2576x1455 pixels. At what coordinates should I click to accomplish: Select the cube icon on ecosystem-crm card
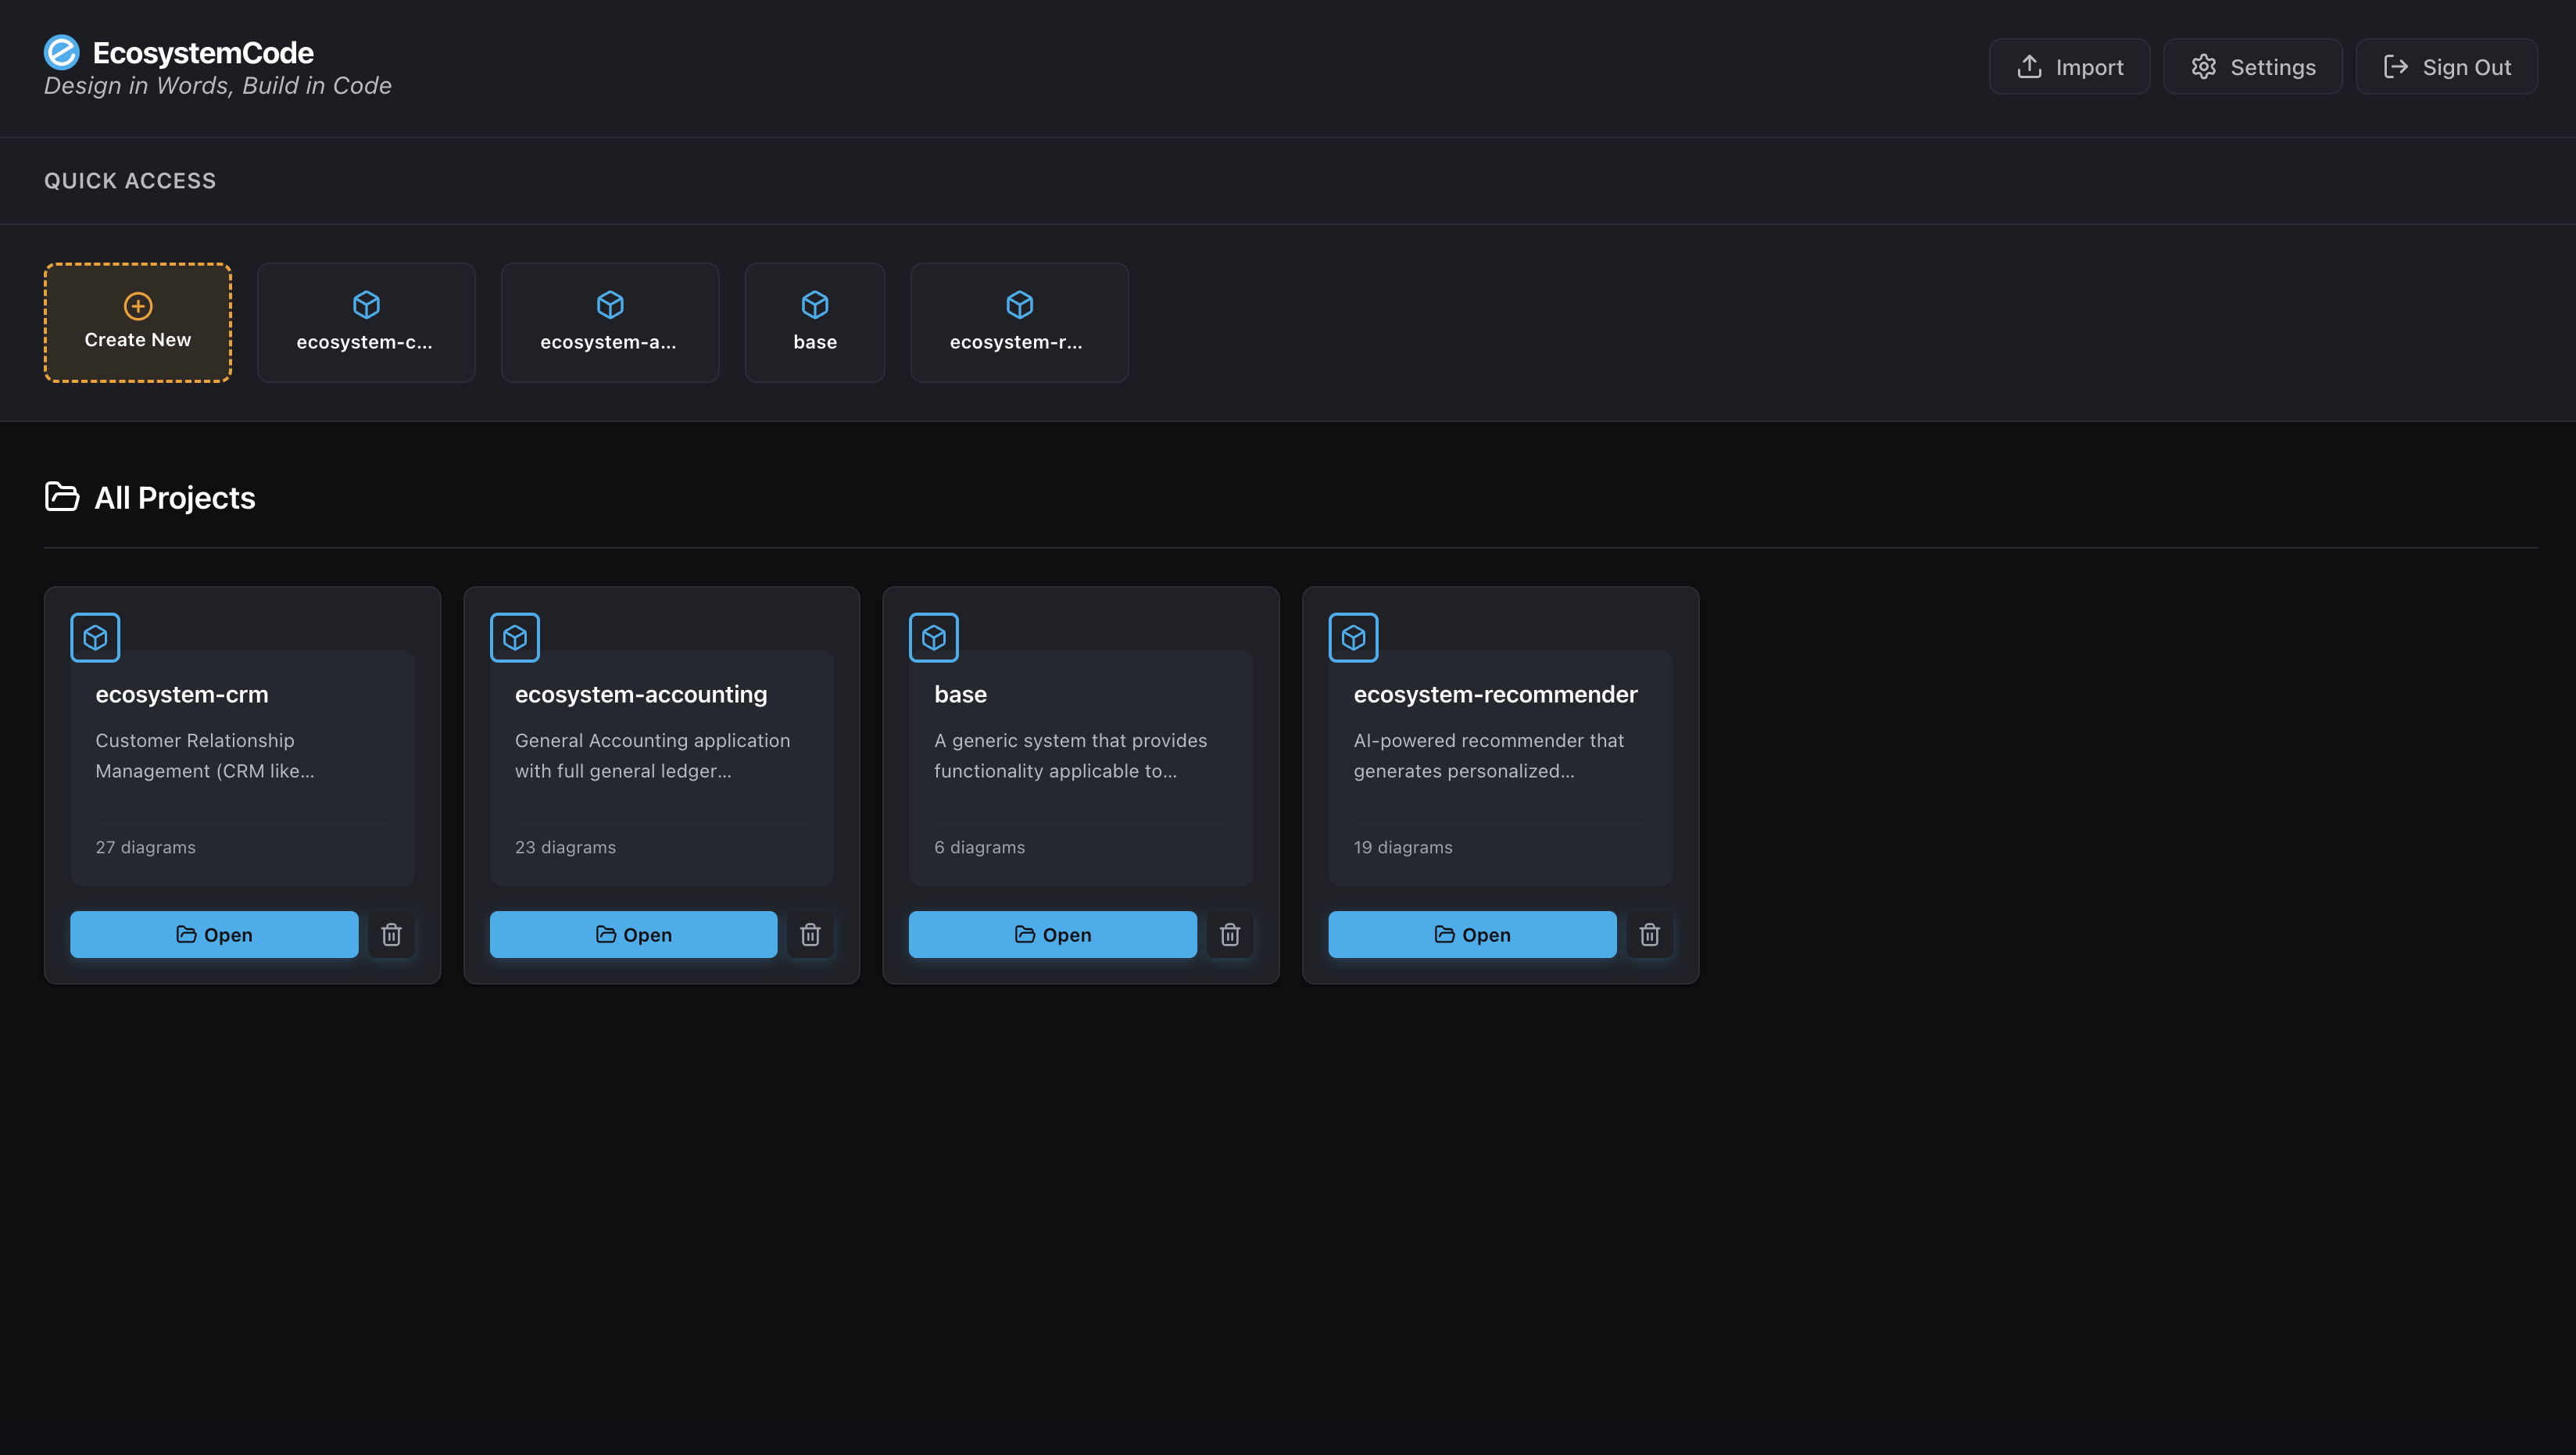click(x=95, y=637)
